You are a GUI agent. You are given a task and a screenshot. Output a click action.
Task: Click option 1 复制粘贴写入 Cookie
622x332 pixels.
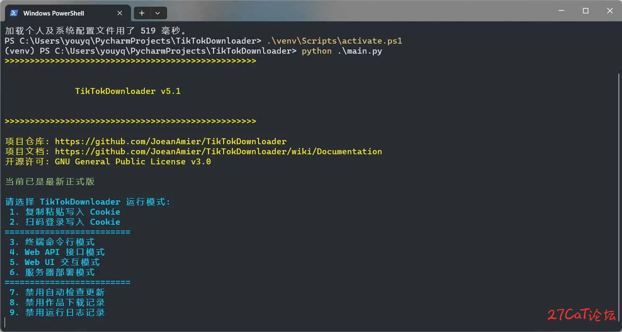pyautogui.click(x=65, y=212)
